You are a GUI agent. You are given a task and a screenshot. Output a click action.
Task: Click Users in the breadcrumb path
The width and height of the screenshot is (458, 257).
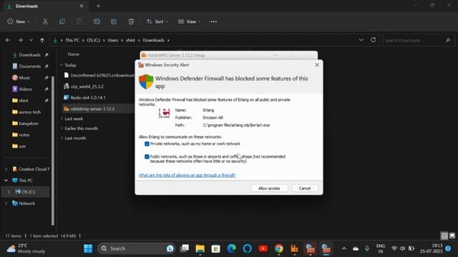113,40
